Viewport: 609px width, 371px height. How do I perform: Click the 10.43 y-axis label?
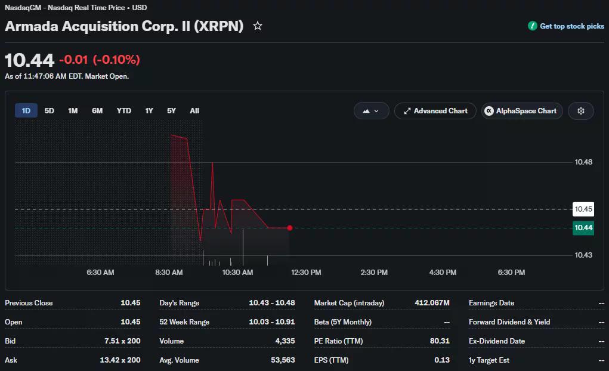coord(583,255)
